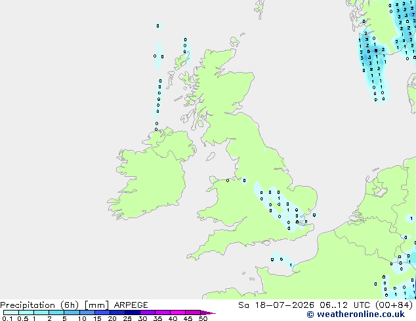Click the above-50 arrow tip of legend

(x=208, y=312)
